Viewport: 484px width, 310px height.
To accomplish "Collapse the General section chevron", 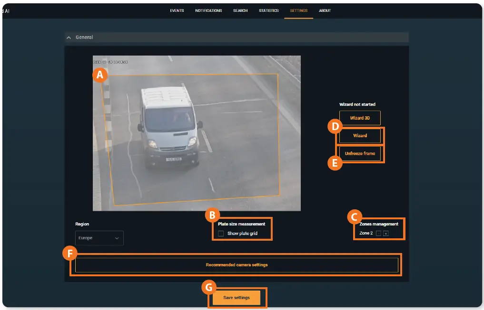I will [69, 38].
